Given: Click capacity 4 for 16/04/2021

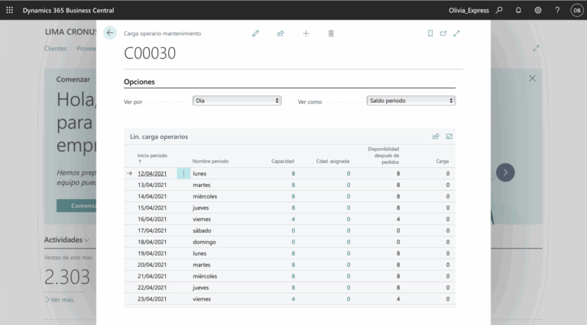Looking at the screenshot, I should tap(293, 219).
